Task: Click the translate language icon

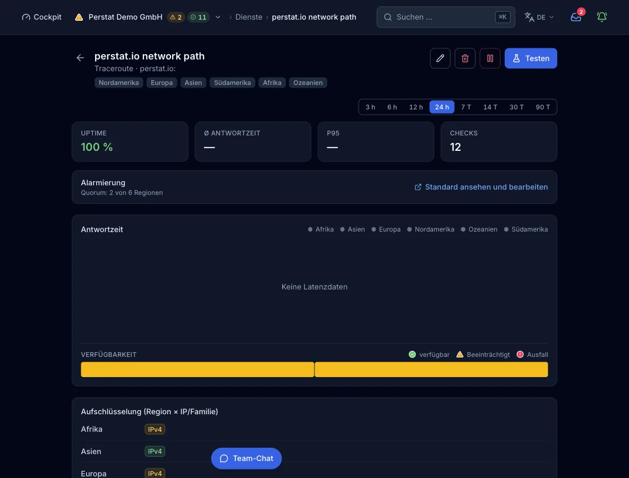Action: tap(529, 17)
